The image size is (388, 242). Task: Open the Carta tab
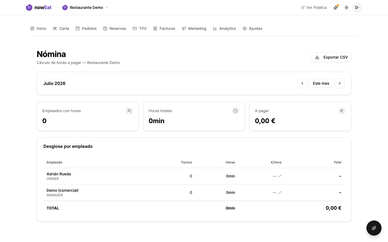pyautogui.click(x=61, y=29)
